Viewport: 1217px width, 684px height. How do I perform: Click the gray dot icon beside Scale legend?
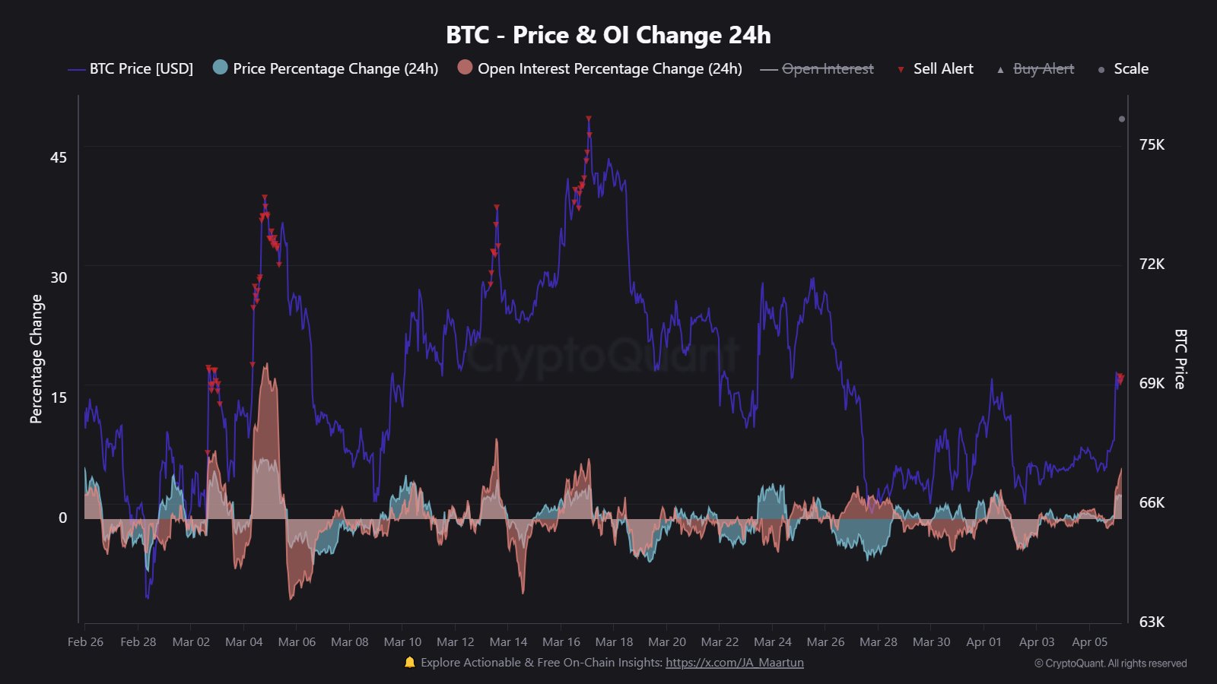(1101, 70)
